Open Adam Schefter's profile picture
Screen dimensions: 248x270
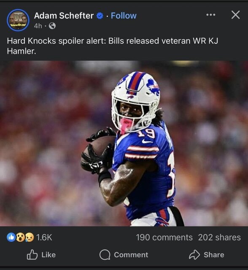coord(18,20)
